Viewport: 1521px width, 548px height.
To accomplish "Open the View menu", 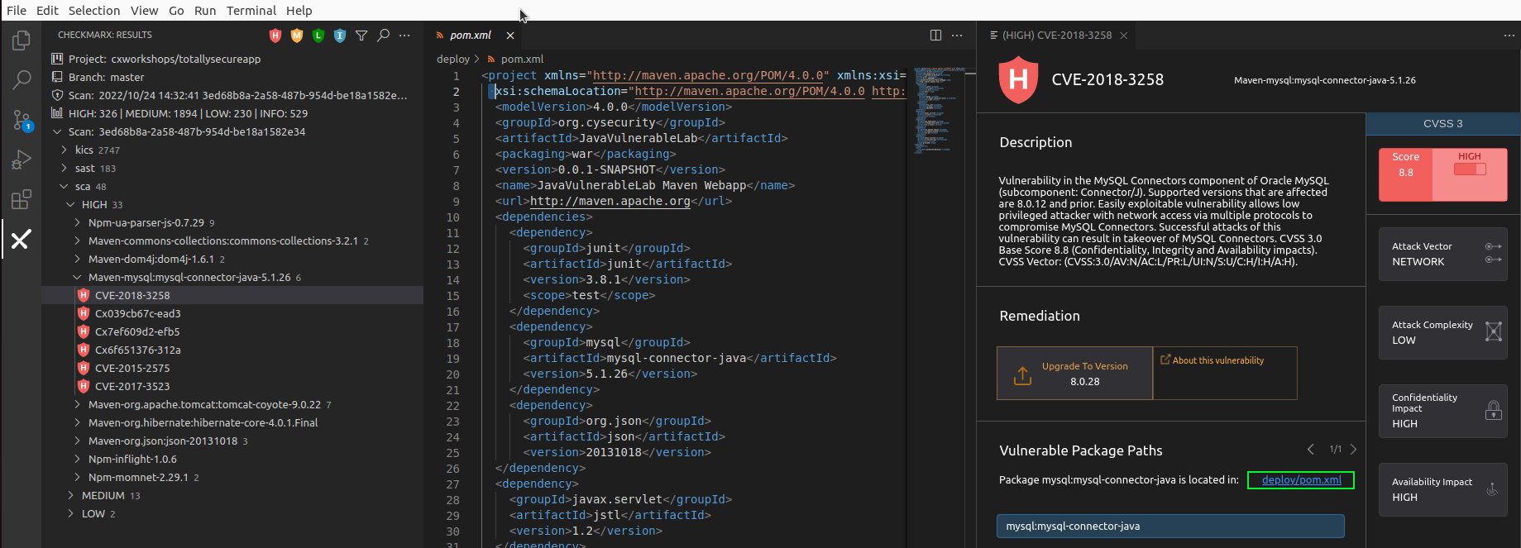I will 144,10.
